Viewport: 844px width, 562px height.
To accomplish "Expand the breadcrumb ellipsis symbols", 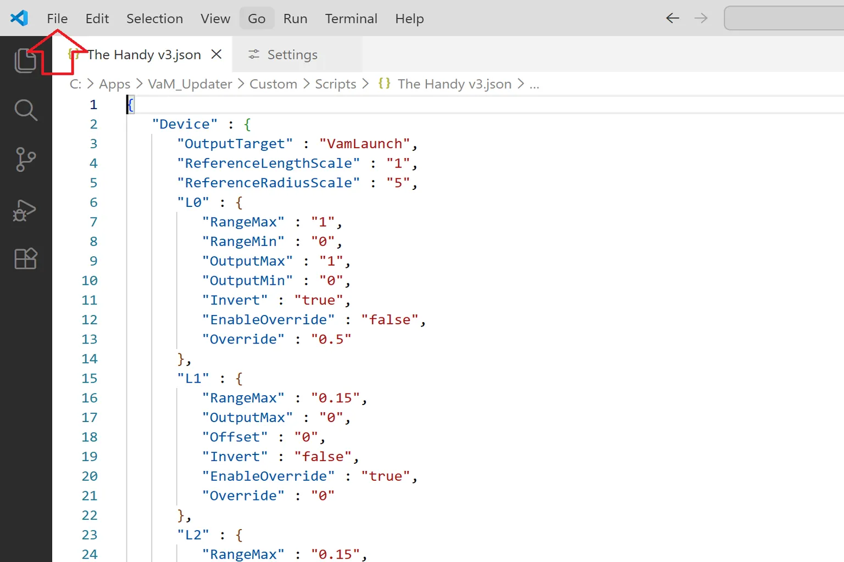I will pos(534,84).
